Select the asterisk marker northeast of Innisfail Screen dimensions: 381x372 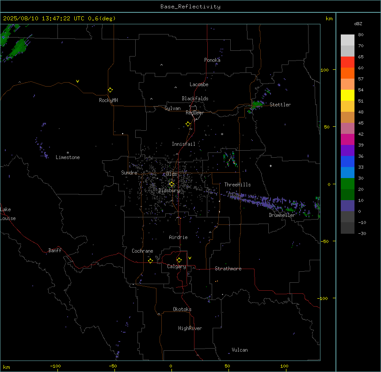[x=222, y=134]
